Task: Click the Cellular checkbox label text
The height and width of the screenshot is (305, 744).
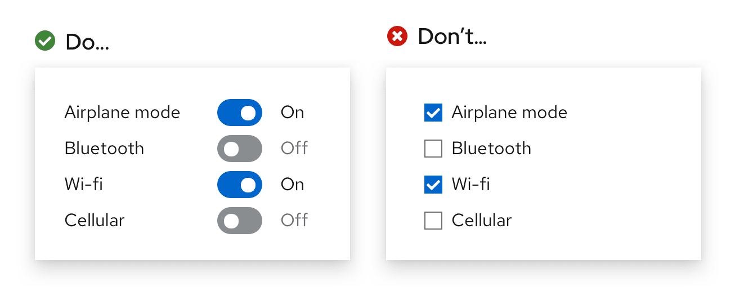Action: tap(482, 221)
